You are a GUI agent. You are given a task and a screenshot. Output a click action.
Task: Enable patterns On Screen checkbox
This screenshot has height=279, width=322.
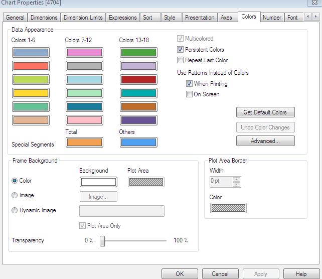pos(189,94)
